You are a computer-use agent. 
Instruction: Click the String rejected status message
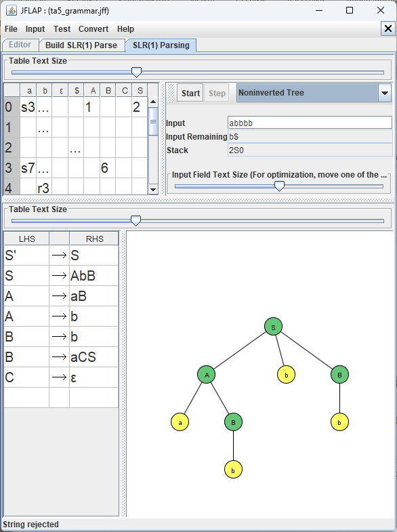coord(31,524)
